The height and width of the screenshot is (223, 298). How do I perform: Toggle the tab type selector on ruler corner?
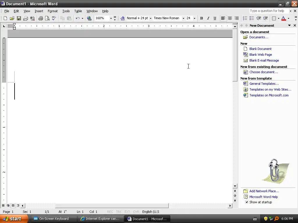4,26
